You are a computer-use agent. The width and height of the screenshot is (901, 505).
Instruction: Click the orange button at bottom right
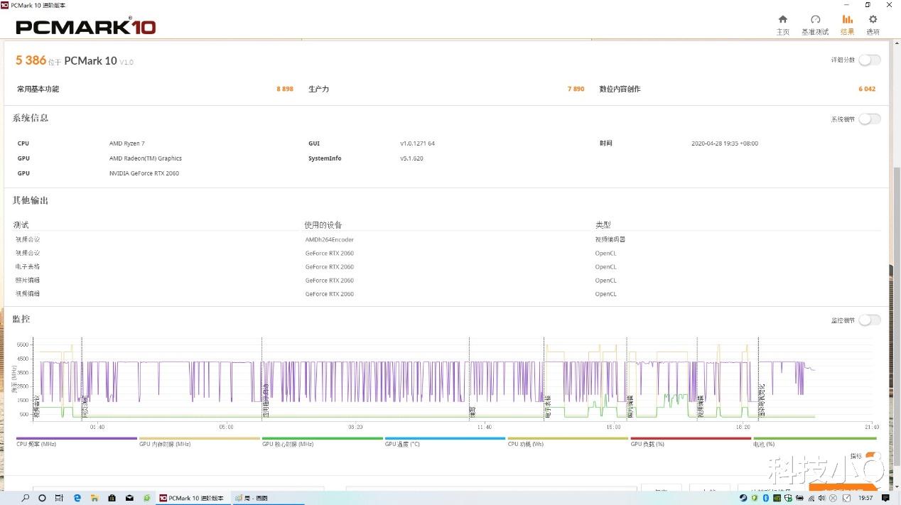(x=842, y=488)
